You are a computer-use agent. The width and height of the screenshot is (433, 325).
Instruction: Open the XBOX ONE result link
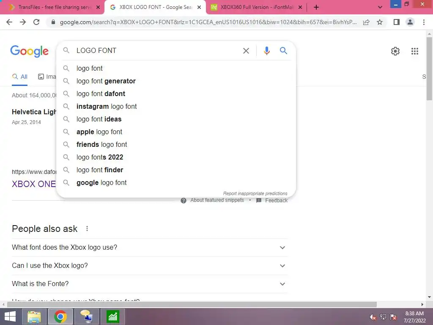[34, 184]
